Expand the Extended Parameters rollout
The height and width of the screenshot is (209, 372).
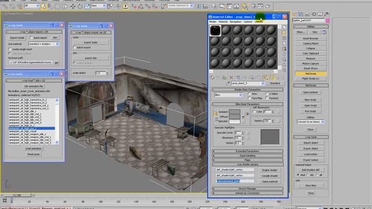pos(248,151)
